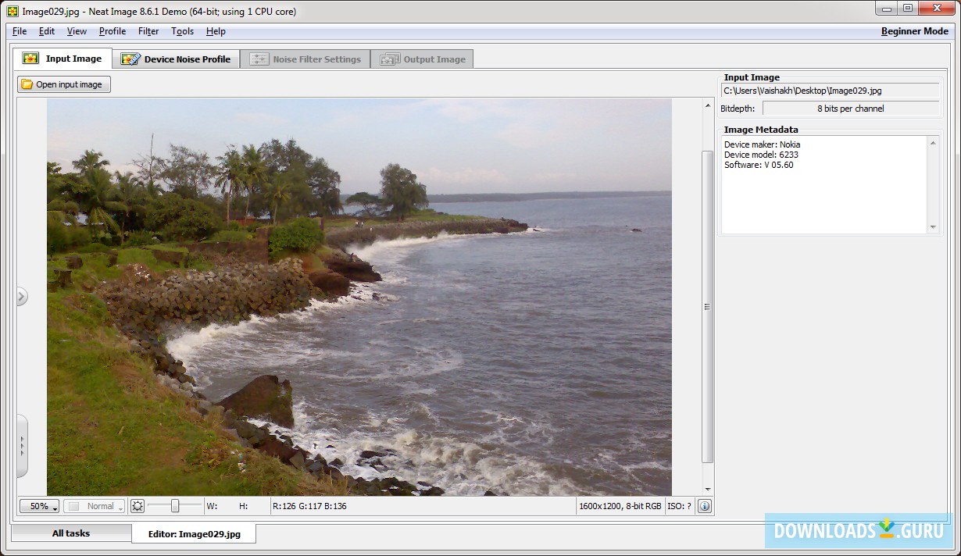Viewport: 961px width, 556px height.
Task: Click the 'ISO: ?' status entry
Action: [680, 506]
